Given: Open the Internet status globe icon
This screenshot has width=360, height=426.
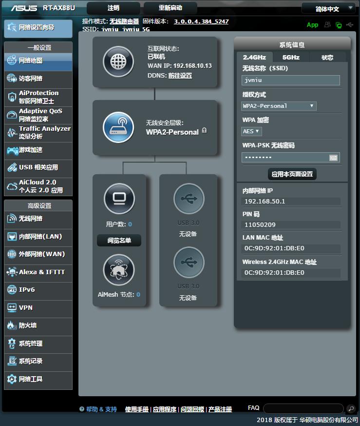Looking at the screenshot, I should [x=118, y=61].
